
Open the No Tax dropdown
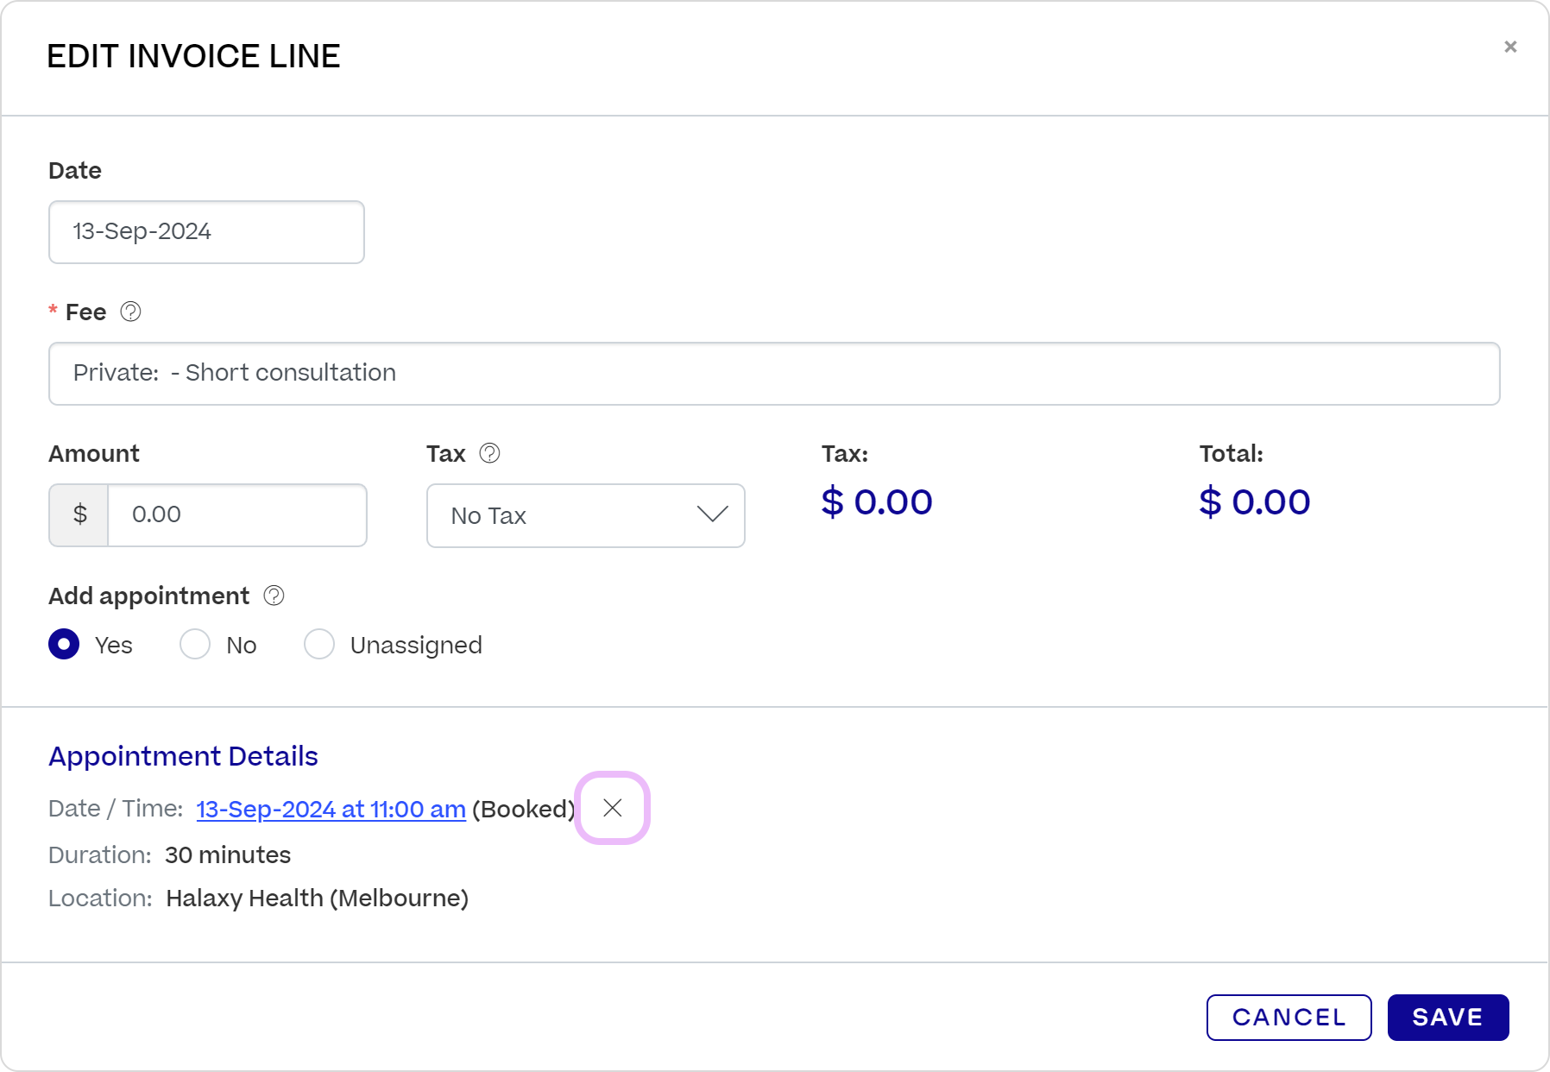click(x=586, y=515)
